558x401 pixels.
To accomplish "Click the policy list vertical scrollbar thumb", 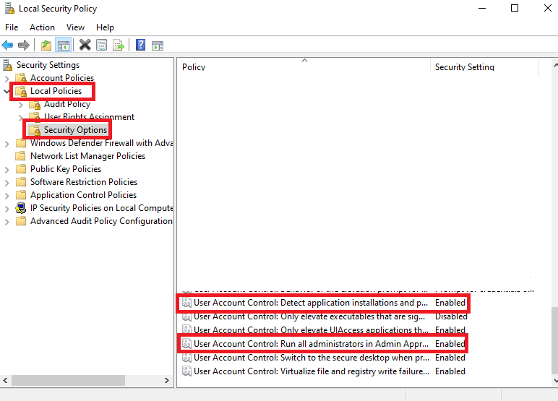I will click(x=555, y=340).
